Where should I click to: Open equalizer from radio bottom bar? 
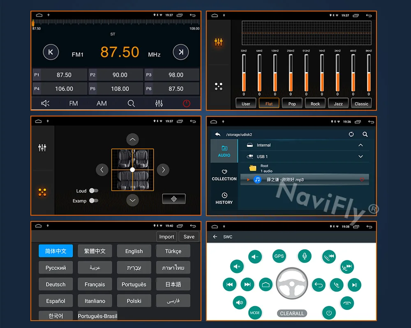(159, 104)
